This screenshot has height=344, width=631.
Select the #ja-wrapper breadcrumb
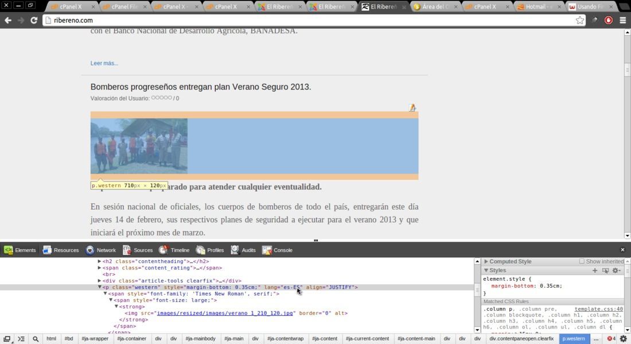click(95, 339)
